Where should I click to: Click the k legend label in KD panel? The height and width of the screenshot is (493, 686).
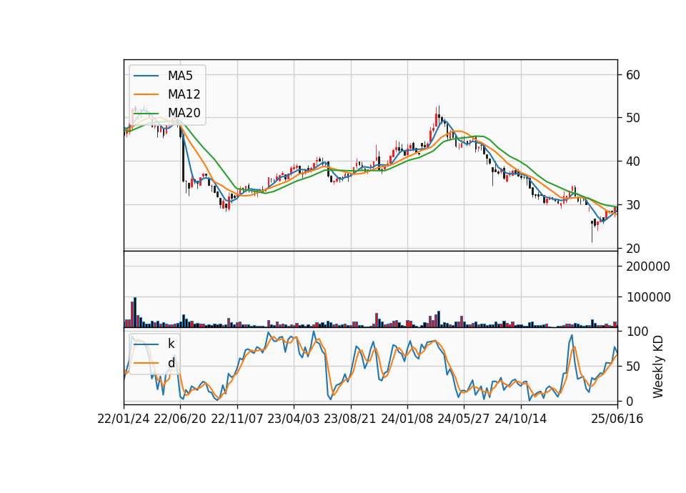tap(171, 344)
